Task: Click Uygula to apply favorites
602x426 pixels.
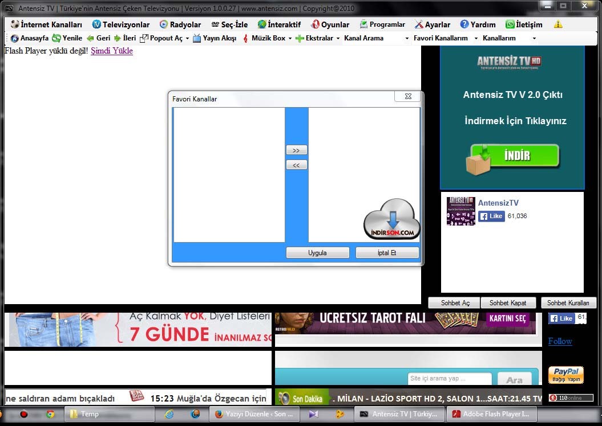Action: (317, 253)
